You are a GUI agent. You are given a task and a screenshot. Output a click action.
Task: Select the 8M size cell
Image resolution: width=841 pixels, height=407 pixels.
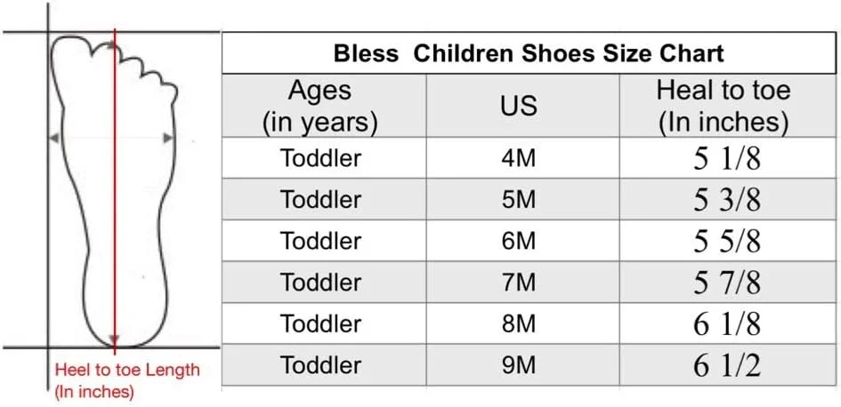(x=519, y=323)
